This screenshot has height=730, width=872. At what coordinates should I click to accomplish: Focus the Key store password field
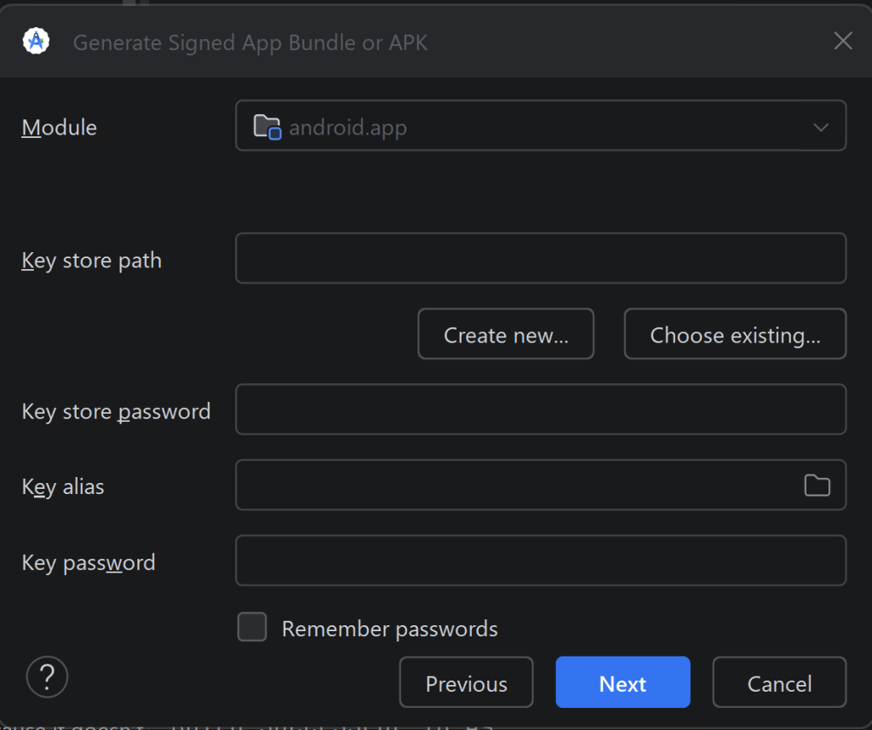(541, 410)
